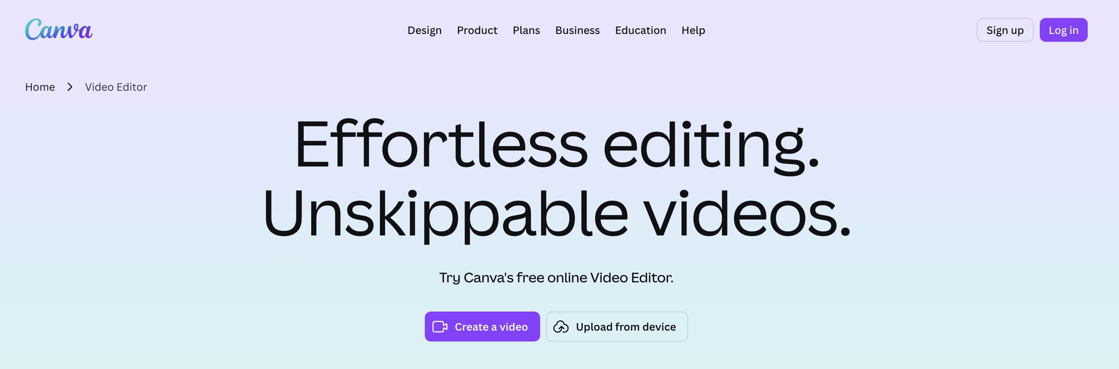Click the Sign up button
Screen dimensions: 1119x369
(x=1005, y=30)
